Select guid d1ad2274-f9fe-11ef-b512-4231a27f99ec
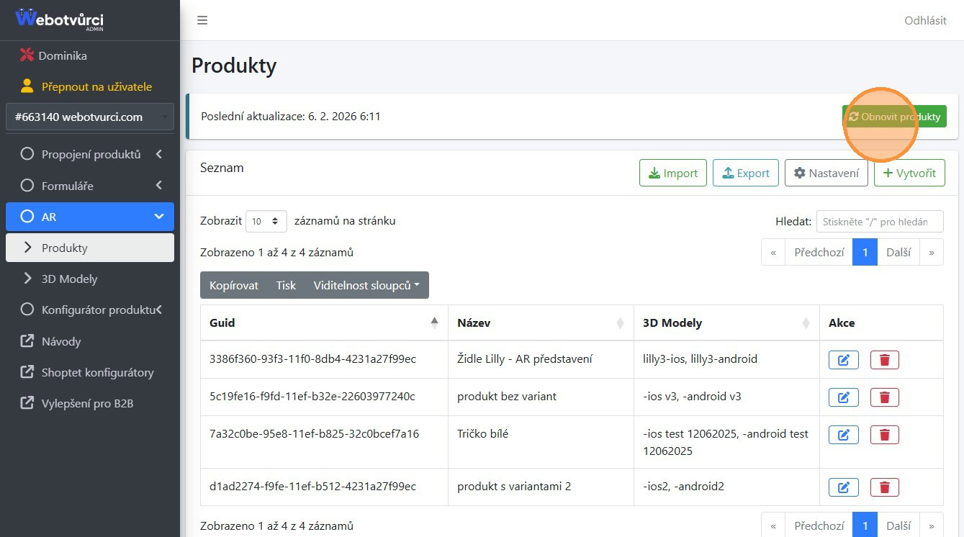 pyautogui.click(x=312, y=486)
